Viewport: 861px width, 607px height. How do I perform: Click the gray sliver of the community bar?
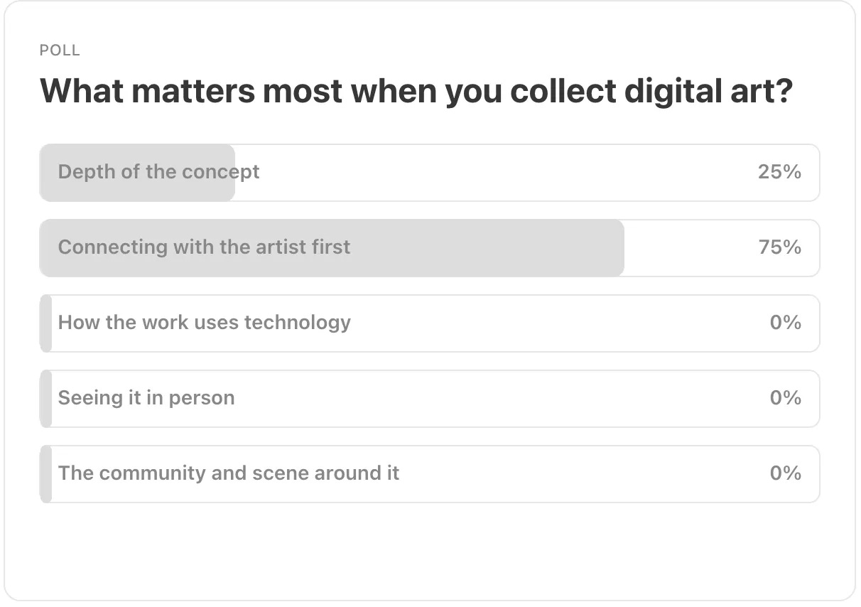pos(45,474)
